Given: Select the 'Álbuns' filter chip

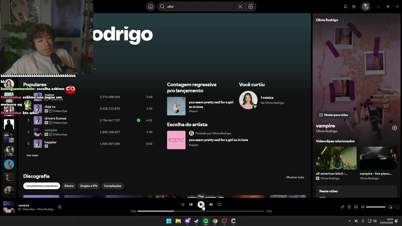Looking at the screenshot, I should click(x=69, y=186).
